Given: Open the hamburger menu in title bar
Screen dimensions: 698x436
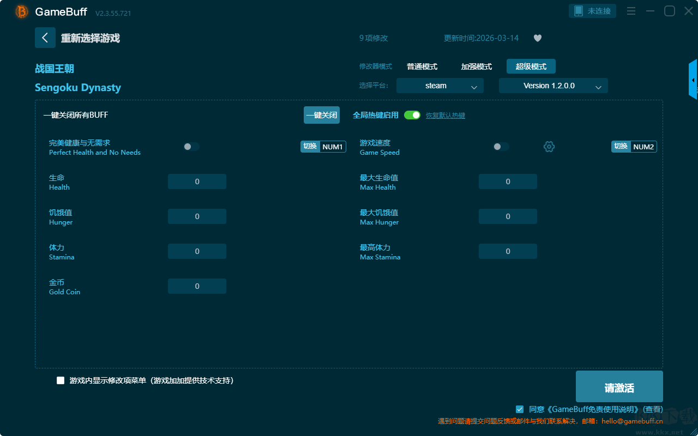Looking at the screenshot, I should [x=631, y=11].
